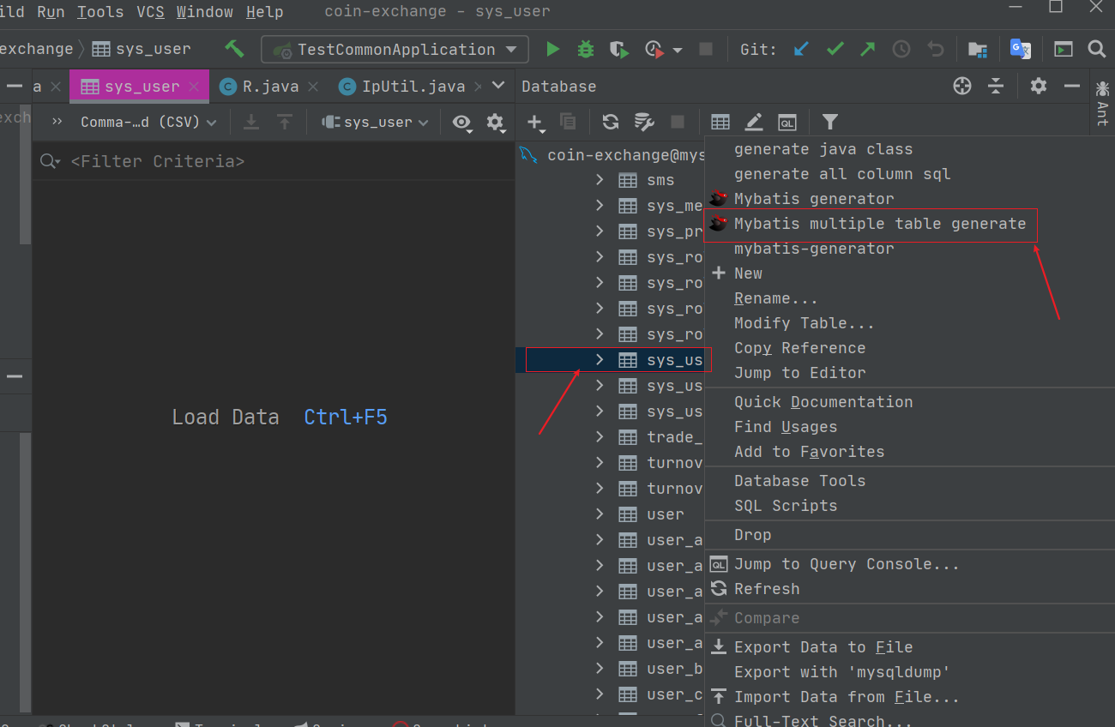Refresh the database with toolbar refresh icon

[611, 122]
